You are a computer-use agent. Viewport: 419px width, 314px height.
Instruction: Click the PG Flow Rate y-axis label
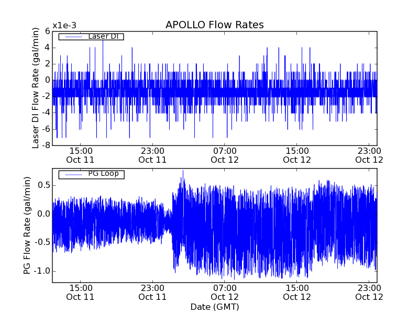[x=28, y=226]
